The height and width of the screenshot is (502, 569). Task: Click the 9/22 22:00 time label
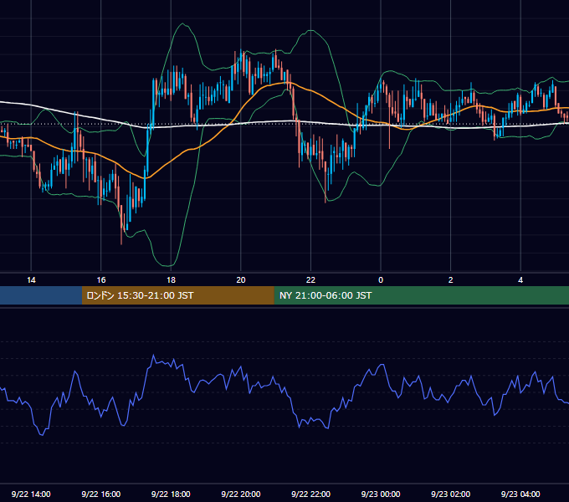[311, 494]
